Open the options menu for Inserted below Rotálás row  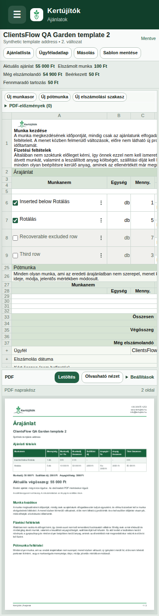101,203
